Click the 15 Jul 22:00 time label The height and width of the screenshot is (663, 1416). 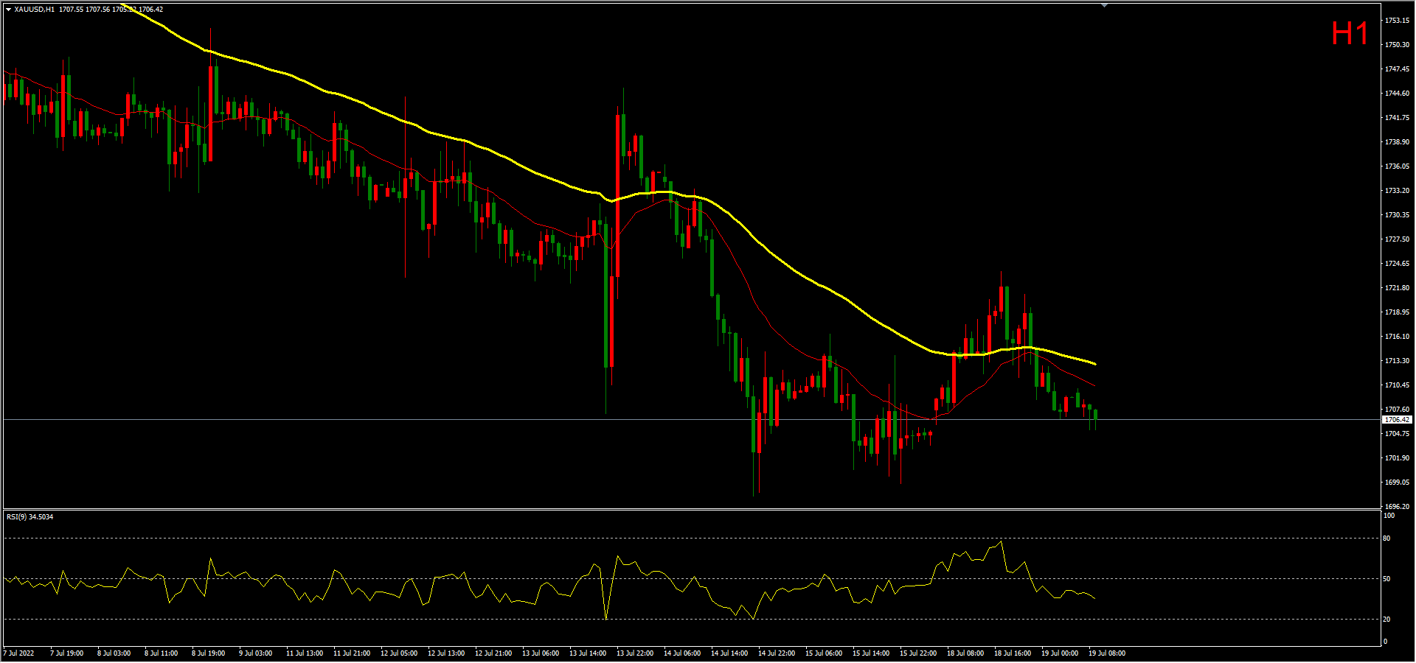(x=917, y=653)
